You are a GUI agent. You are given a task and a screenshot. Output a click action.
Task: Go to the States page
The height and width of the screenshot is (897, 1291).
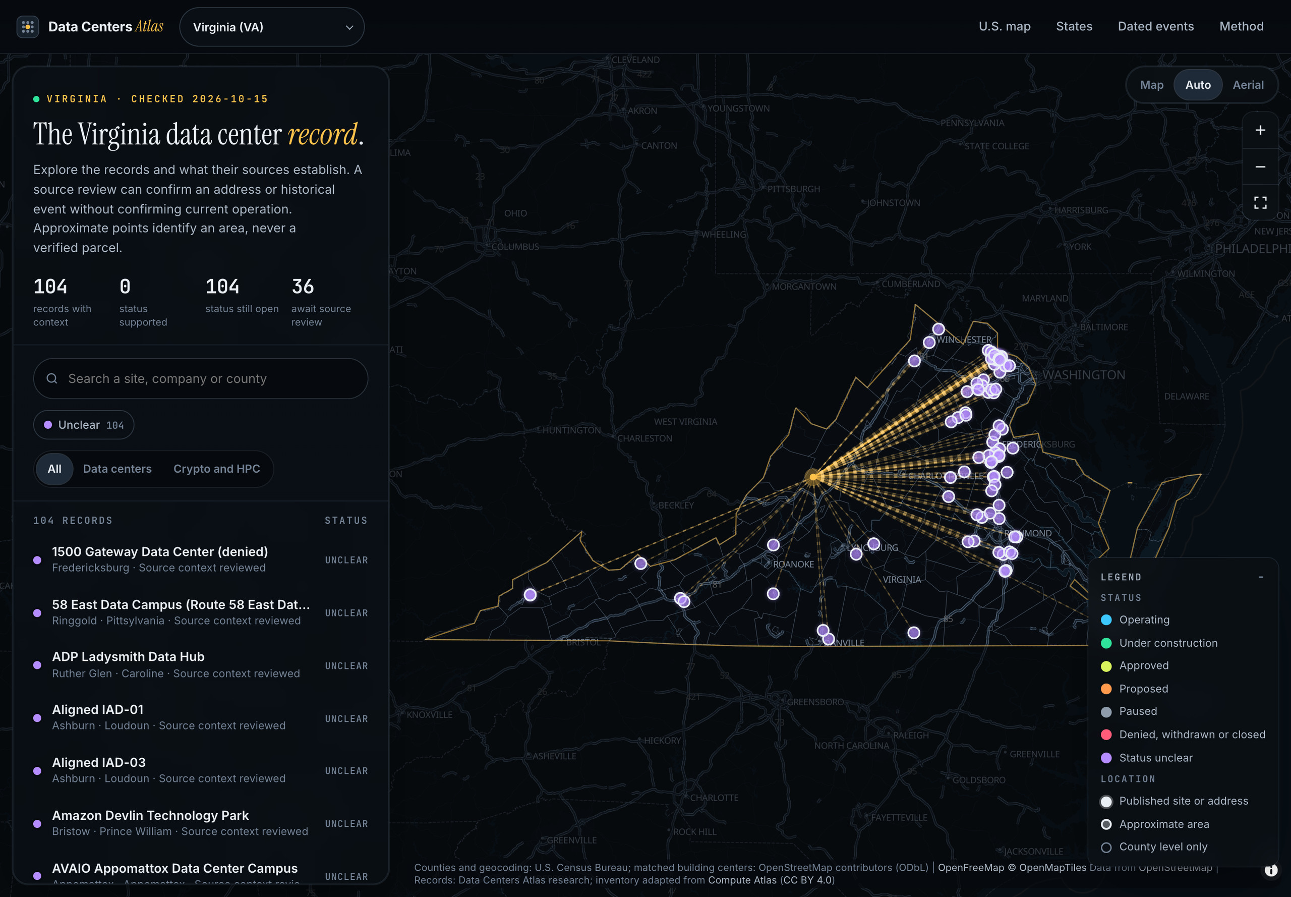pos(1074,26)
